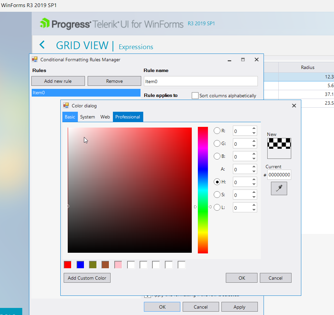Select the L radio button
The width and height of the screenshot is (334, 315).
coord(217,207)
